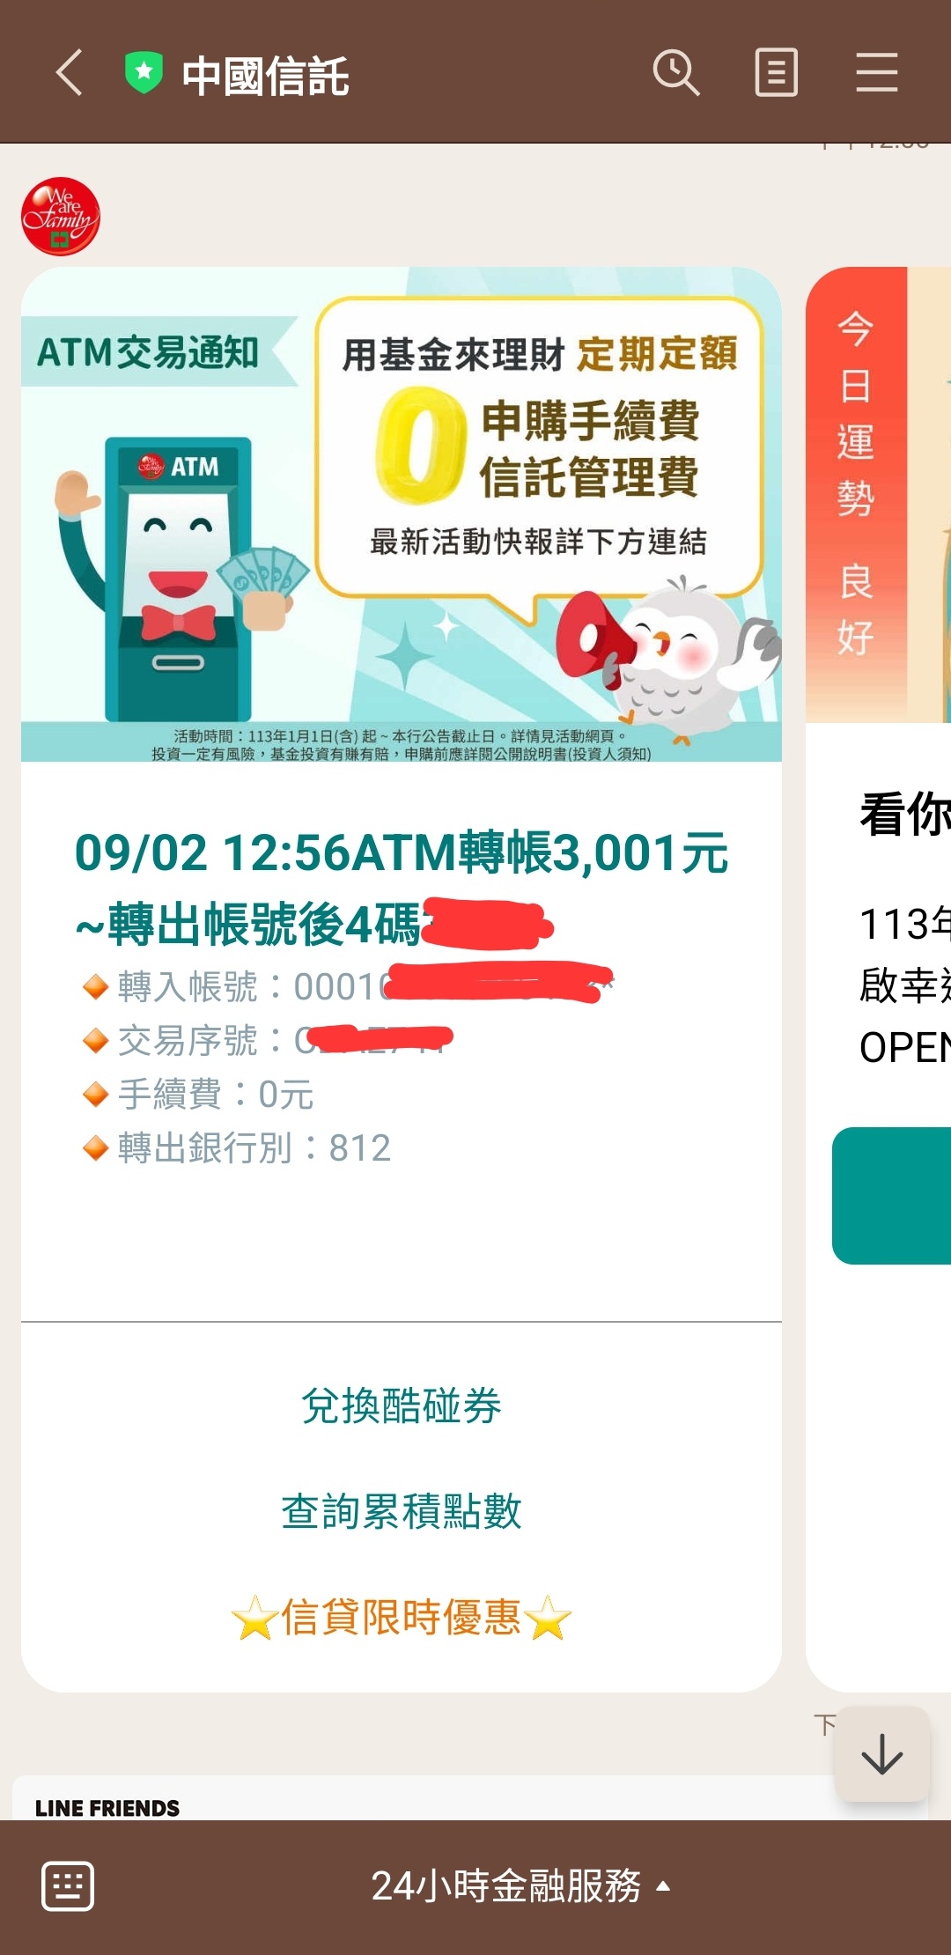This screenshot has height=1955, width=951.
Task: Open 信貸限時優惠 promotion link
Action: (x=402, y=1617)
